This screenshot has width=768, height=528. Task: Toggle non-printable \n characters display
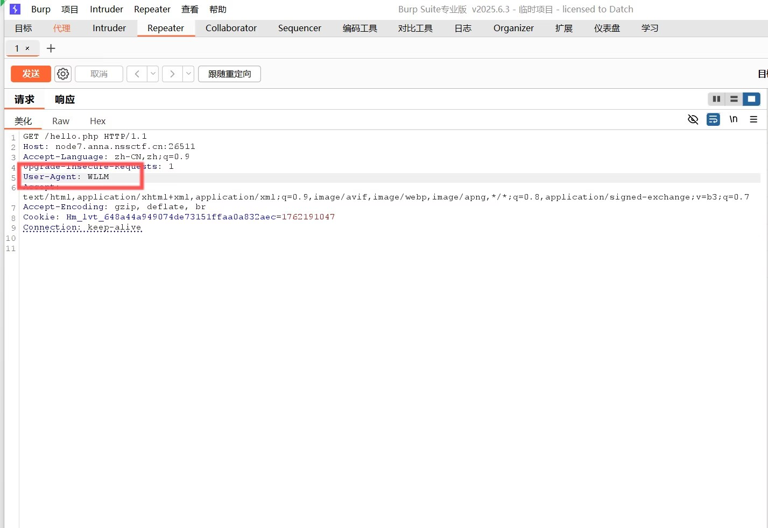[x=733, y=119]
